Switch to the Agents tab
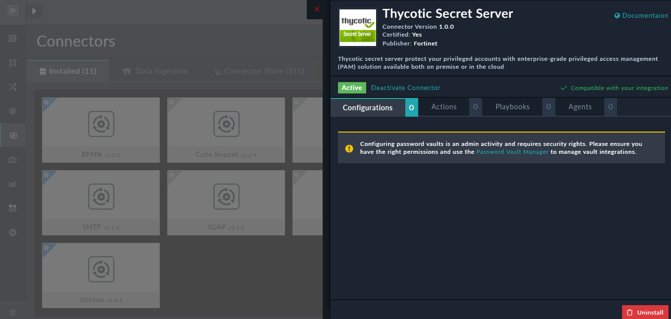671x319 pixels. (579, 106)
